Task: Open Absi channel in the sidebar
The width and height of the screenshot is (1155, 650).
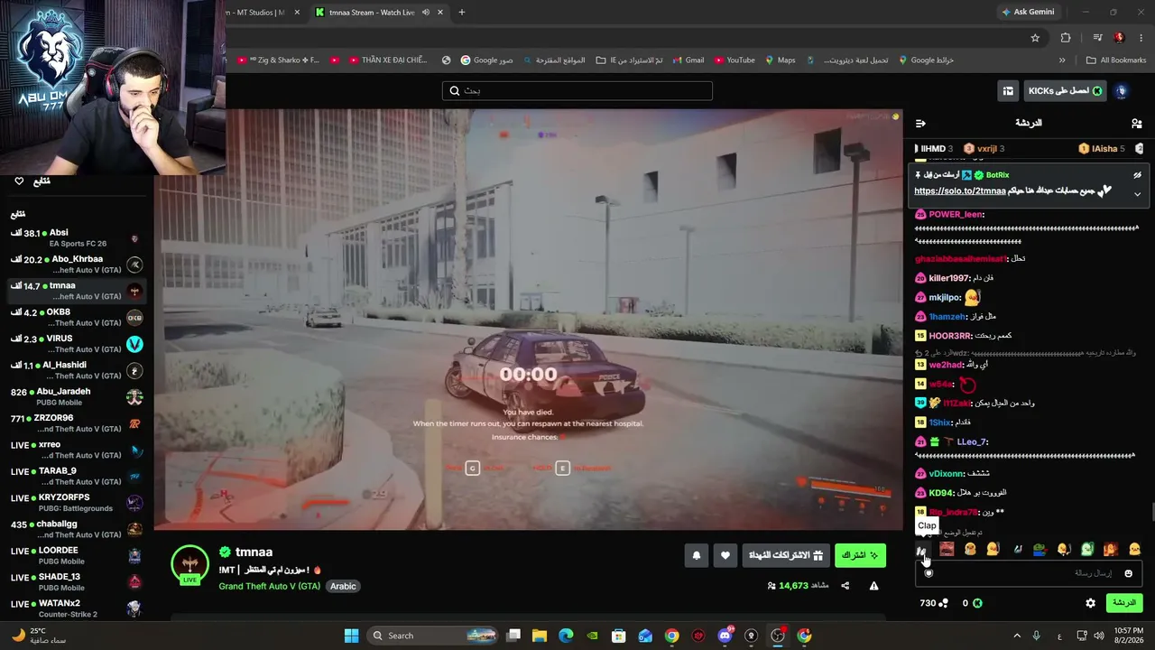Action: (x=76, y=238)
